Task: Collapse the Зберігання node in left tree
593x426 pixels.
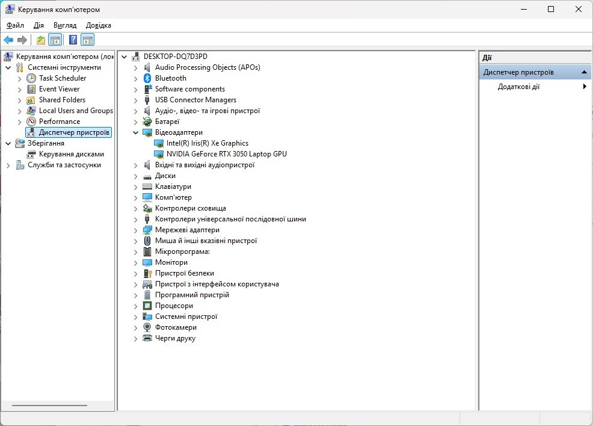Action: coord(8,143)
